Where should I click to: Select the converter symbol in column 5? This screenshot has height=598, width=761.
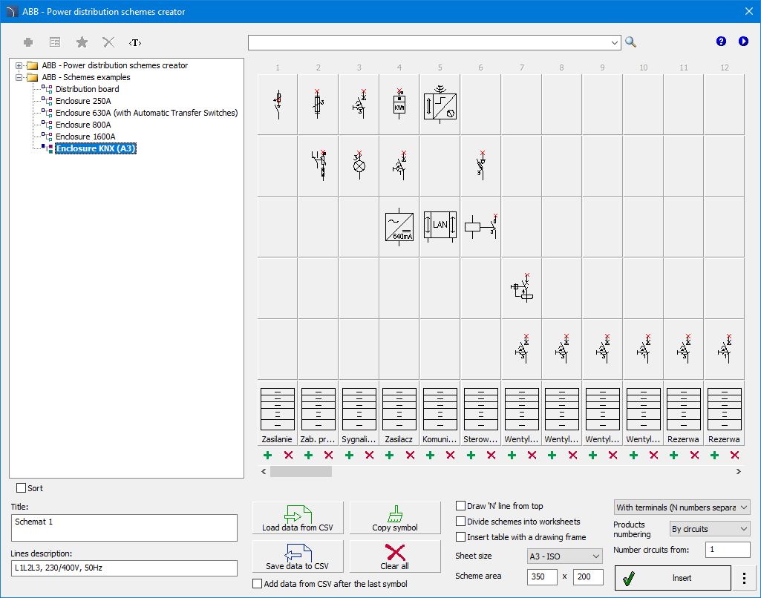pos(440,105)
